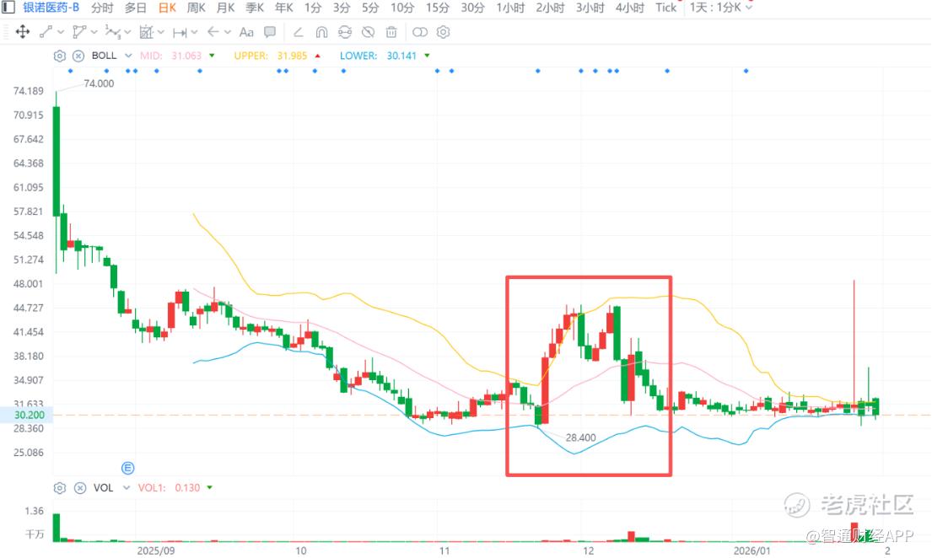Select the 10分 interval
The width and height of the screenshot is (932, 558).
tap(402, 8)
